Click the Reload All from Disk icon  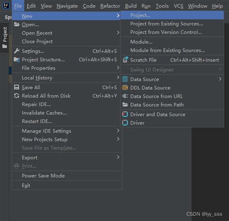tap(16, 96)
